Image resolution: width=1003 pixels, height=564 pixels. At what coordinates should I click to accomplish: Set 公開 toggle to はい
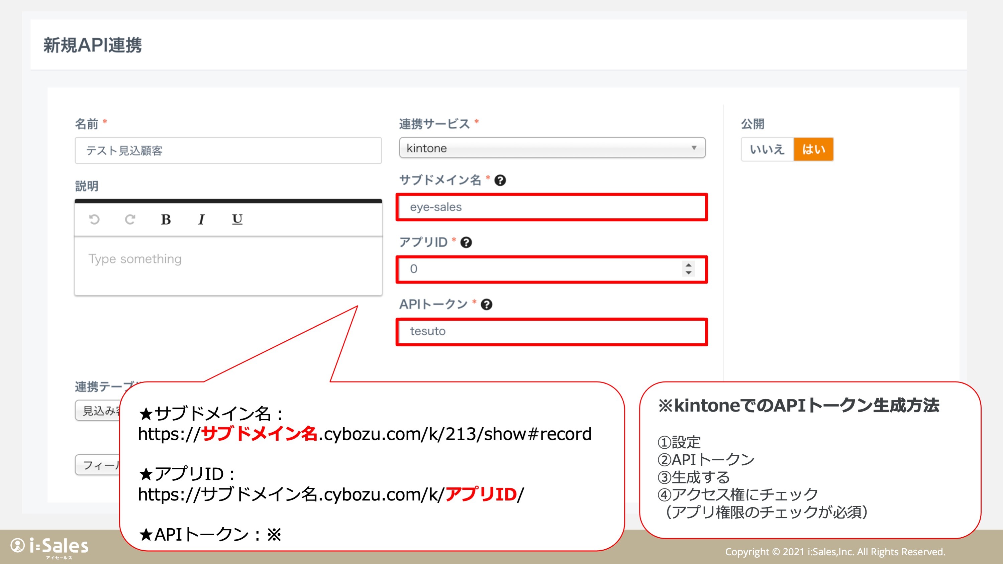click(813, 149)
